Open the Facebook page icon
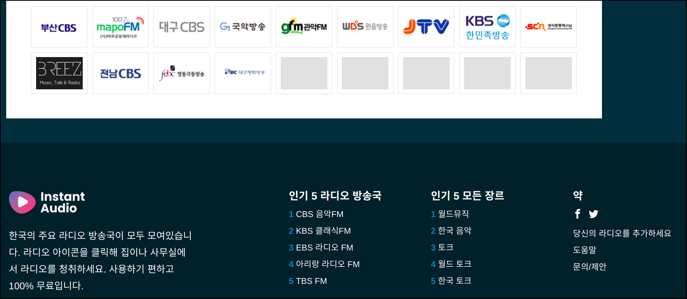 577,214
